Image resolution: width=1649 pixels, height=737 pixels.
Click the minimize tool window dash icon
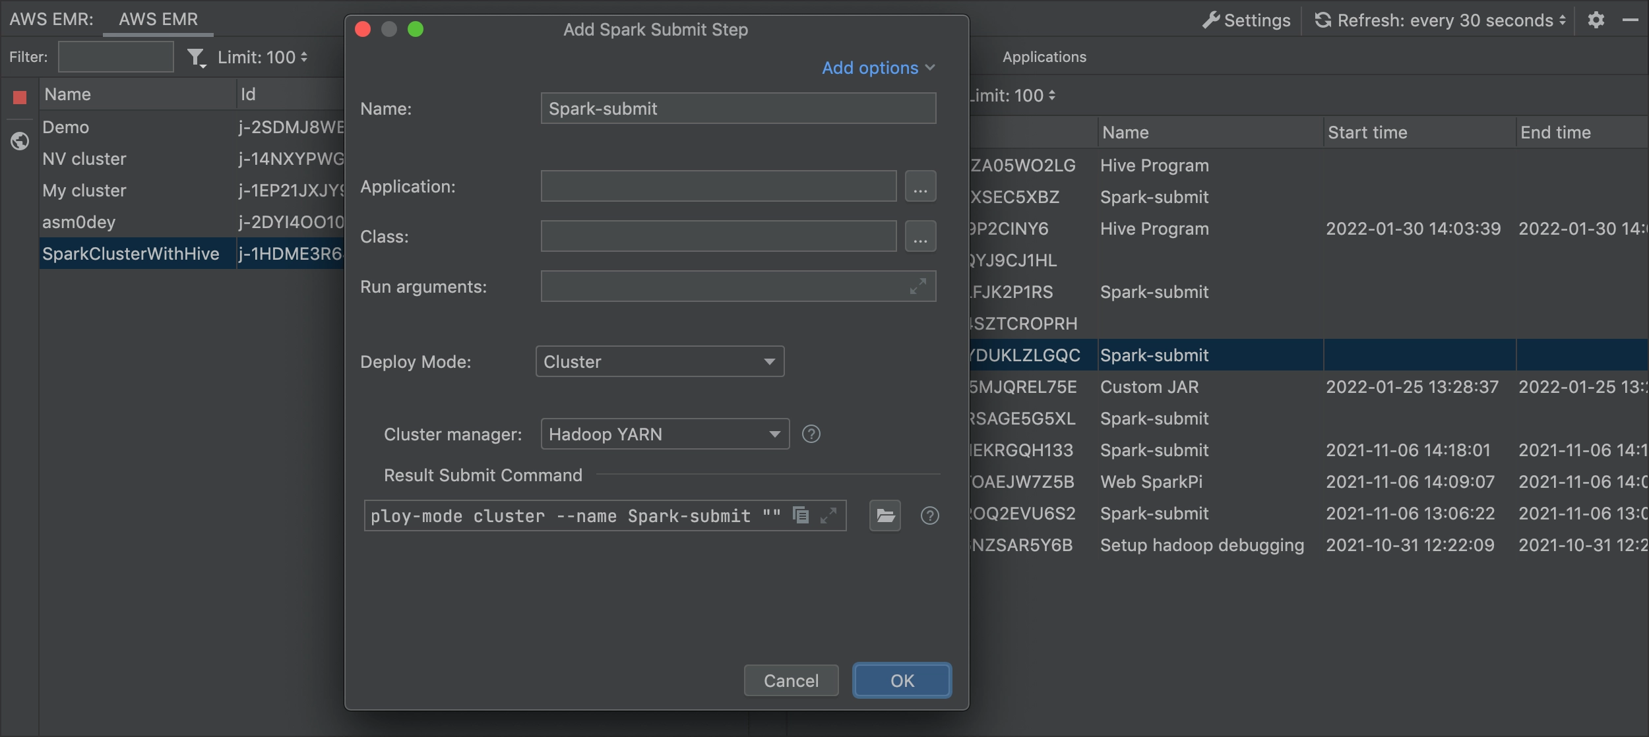[x=1631, y=20]
